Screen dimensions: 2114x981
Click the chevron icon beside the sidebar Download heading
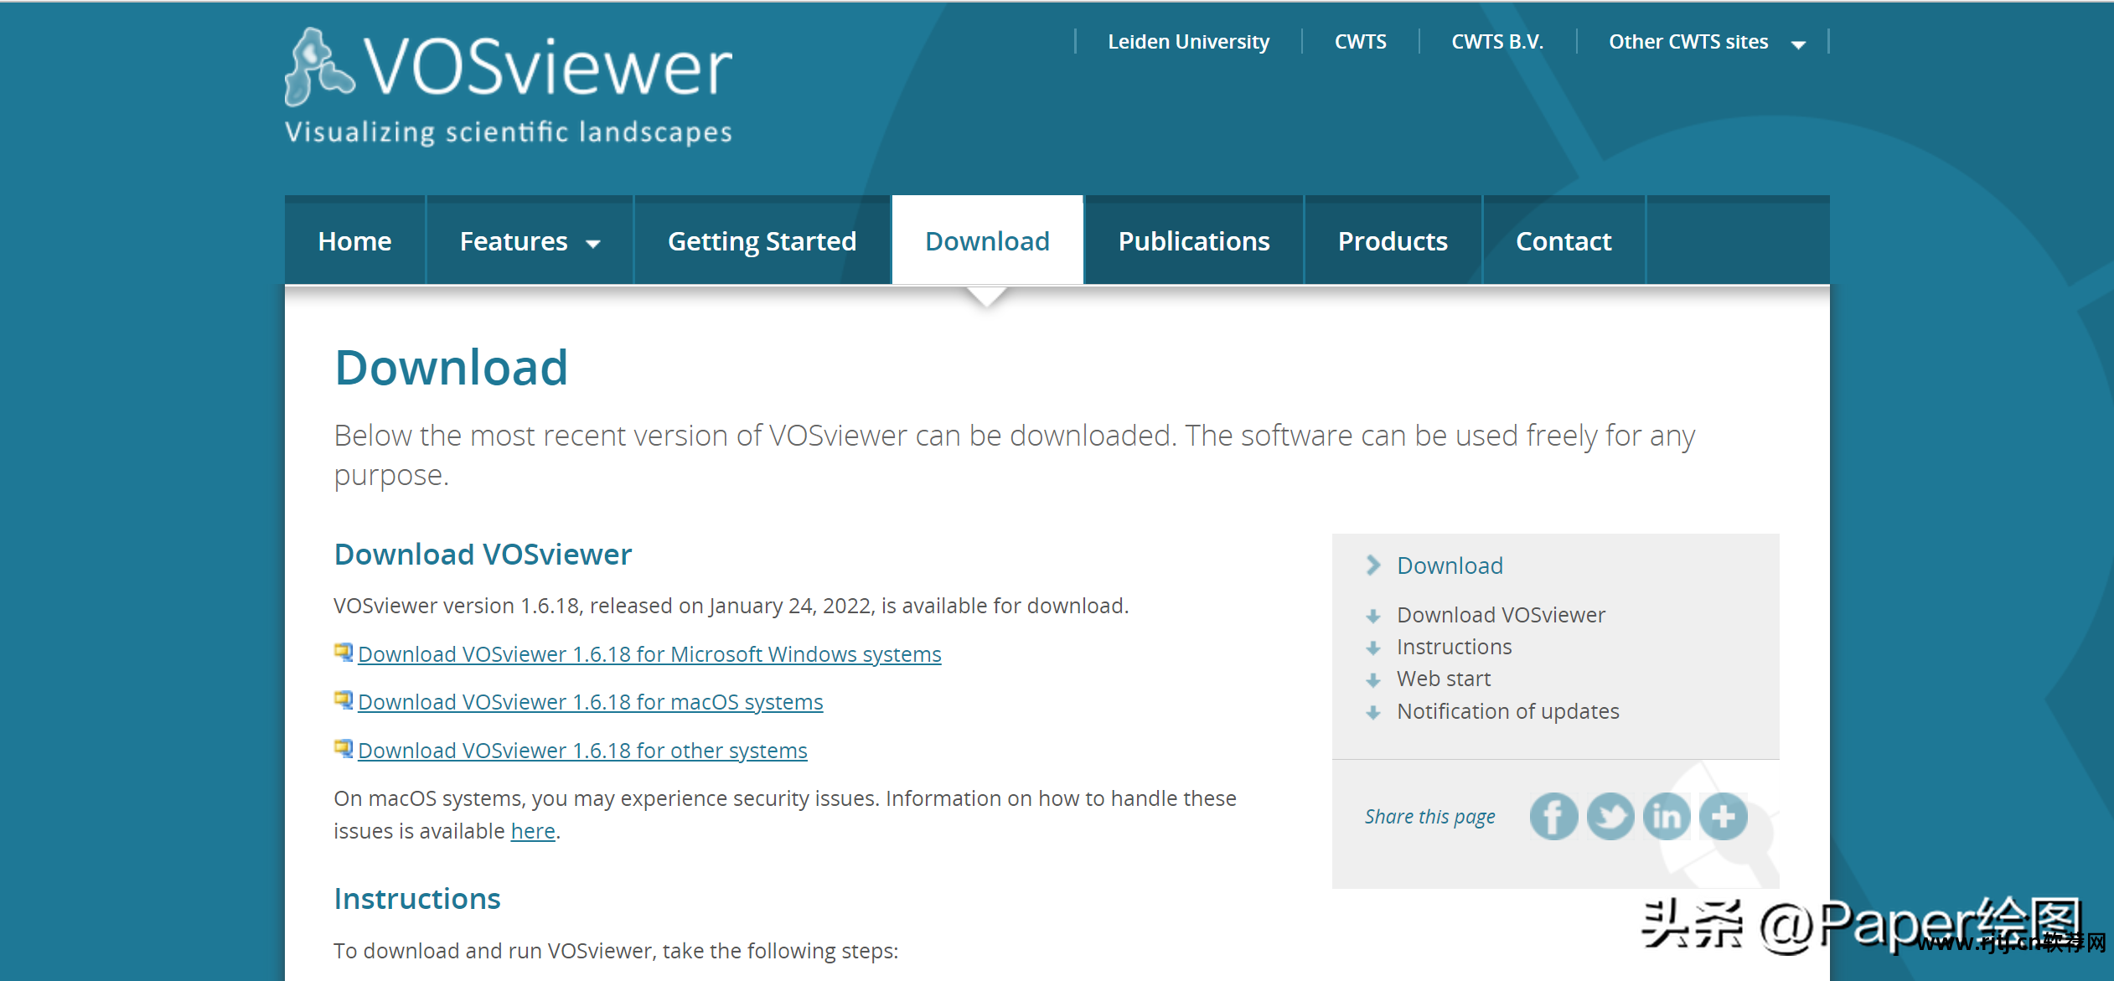pos(1372,565)
